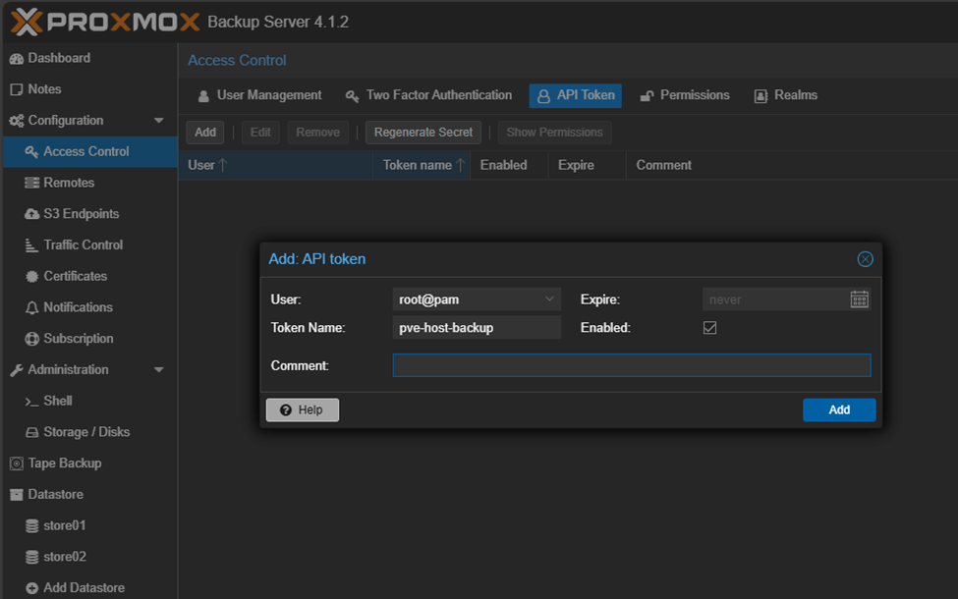Click into the Comment text field
Screen dimensions: 958x599
click(x=631, y=365)
